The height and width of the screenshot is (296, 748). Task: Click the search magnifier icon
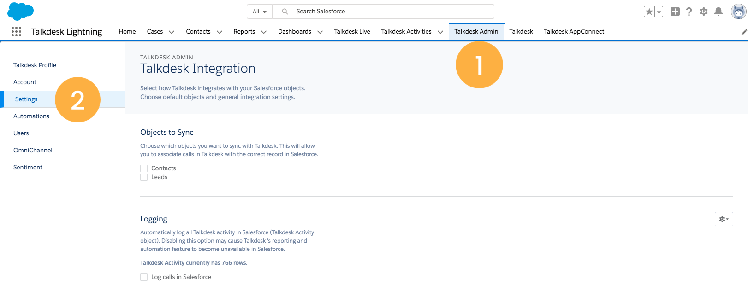285,12
